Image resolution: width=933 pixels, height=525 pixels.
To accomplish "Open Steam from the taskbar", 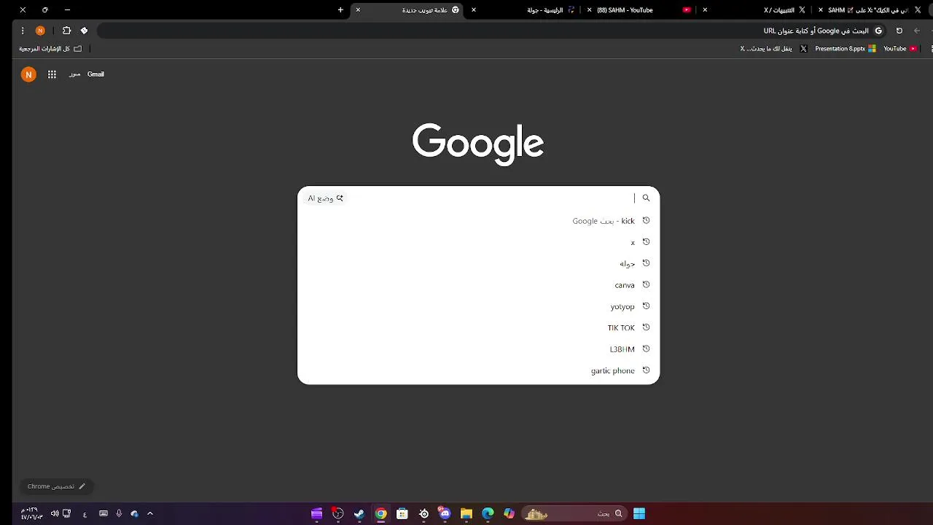I will click(359, 514).
